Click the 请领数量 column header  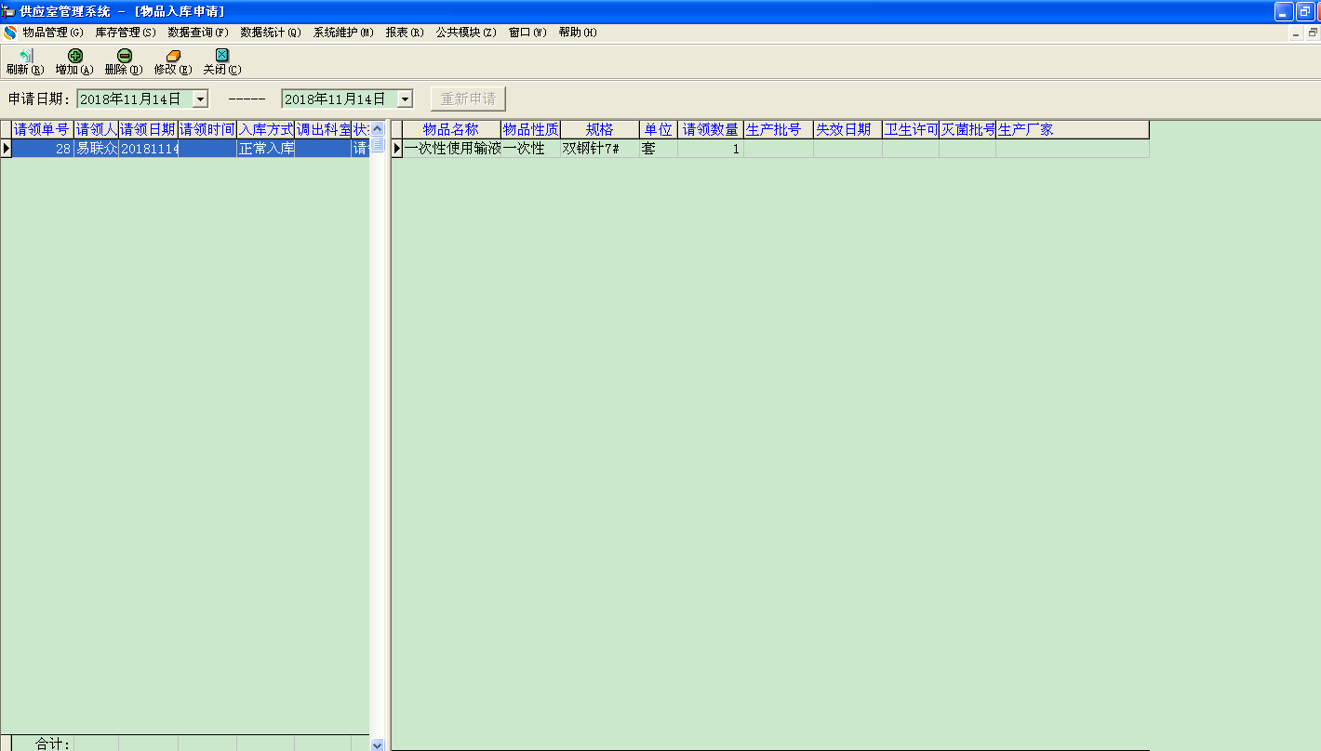click(x=711, y=129)
